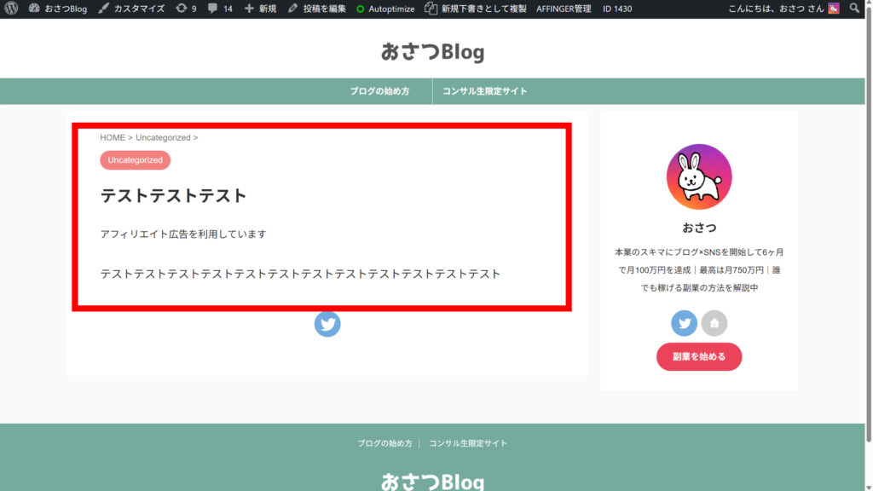Click 新規下書きとして複製
Viewport: 873px width, 491px height.
[476, 9]
